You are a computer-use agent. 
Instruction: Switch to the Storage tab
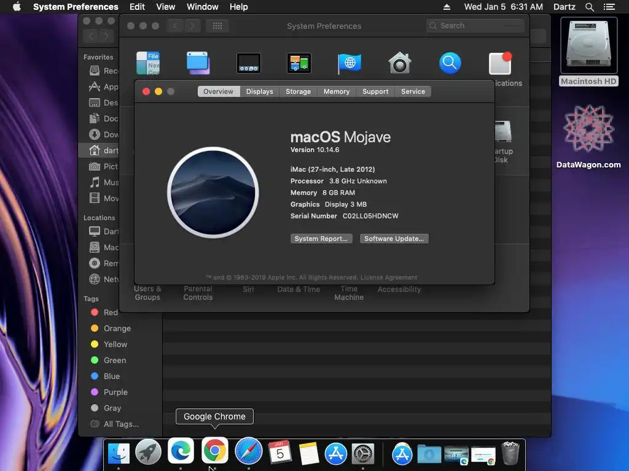(298, 91)
